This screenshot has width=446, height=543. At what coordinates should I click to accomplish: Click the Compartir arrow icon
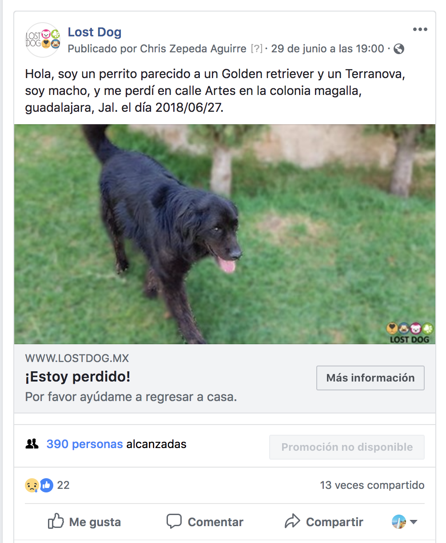point(292,521)
